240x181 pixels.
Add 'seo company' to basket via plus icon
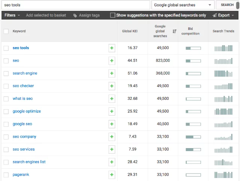112,137
